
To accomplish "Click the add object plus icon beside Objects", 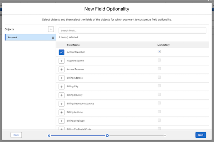I will 51,29.
